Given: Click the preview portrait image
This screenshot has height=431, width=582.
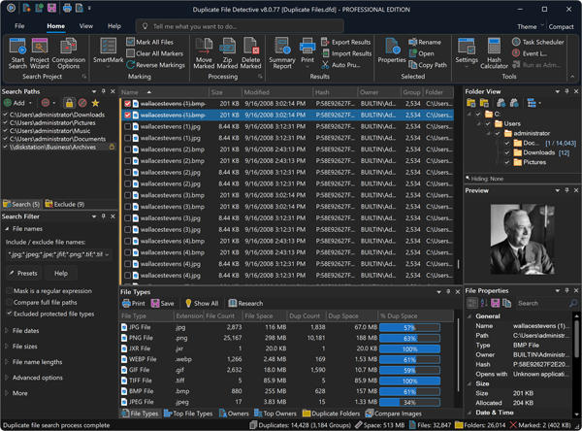Looking at the screenshot, I should [x=522, y=239].
